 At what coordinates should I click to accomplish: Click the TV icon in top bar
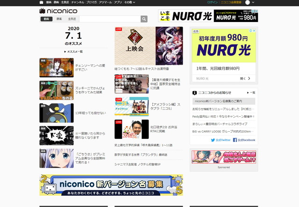coord(42,2)
